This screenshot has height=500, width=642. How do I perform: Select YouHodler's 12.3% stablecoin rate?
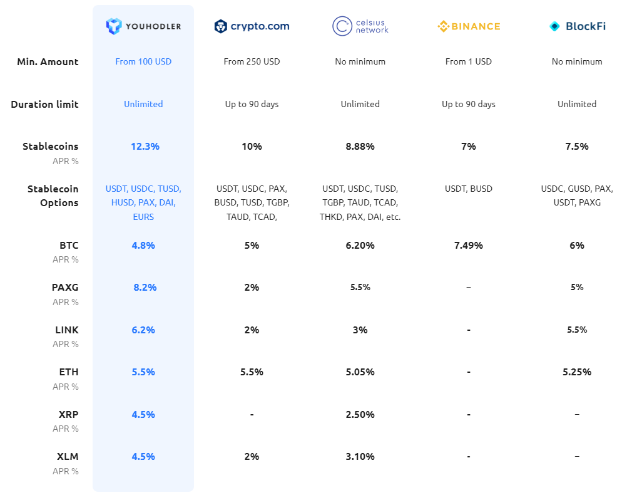pos(145,147)
